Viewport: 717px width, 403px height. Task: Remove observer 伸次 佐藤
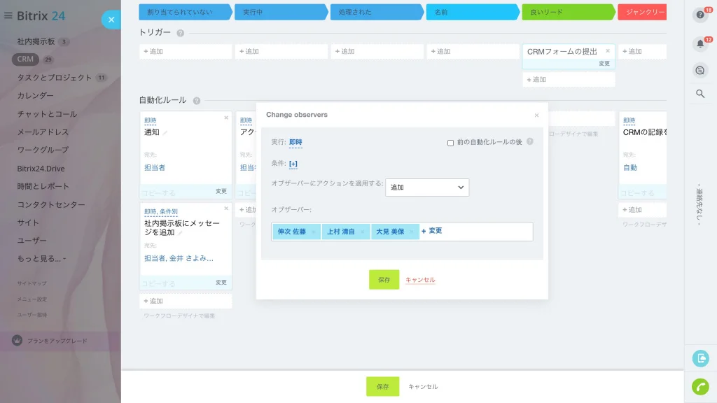(x=313, y=232)
